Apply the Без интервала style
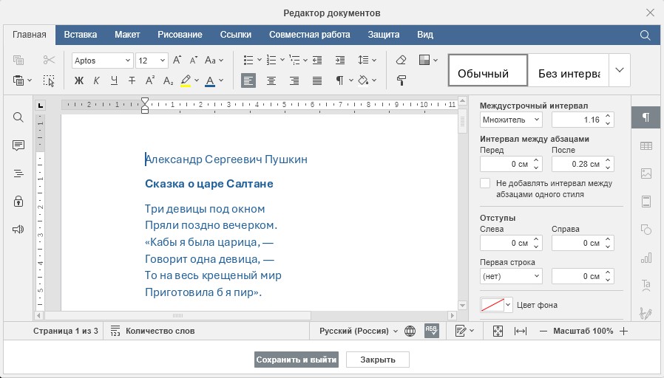The image size is (664, 378). pos(569,70)
